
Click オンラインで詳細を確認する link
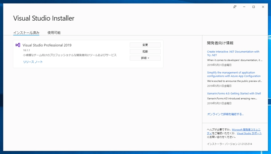[225, 114]
